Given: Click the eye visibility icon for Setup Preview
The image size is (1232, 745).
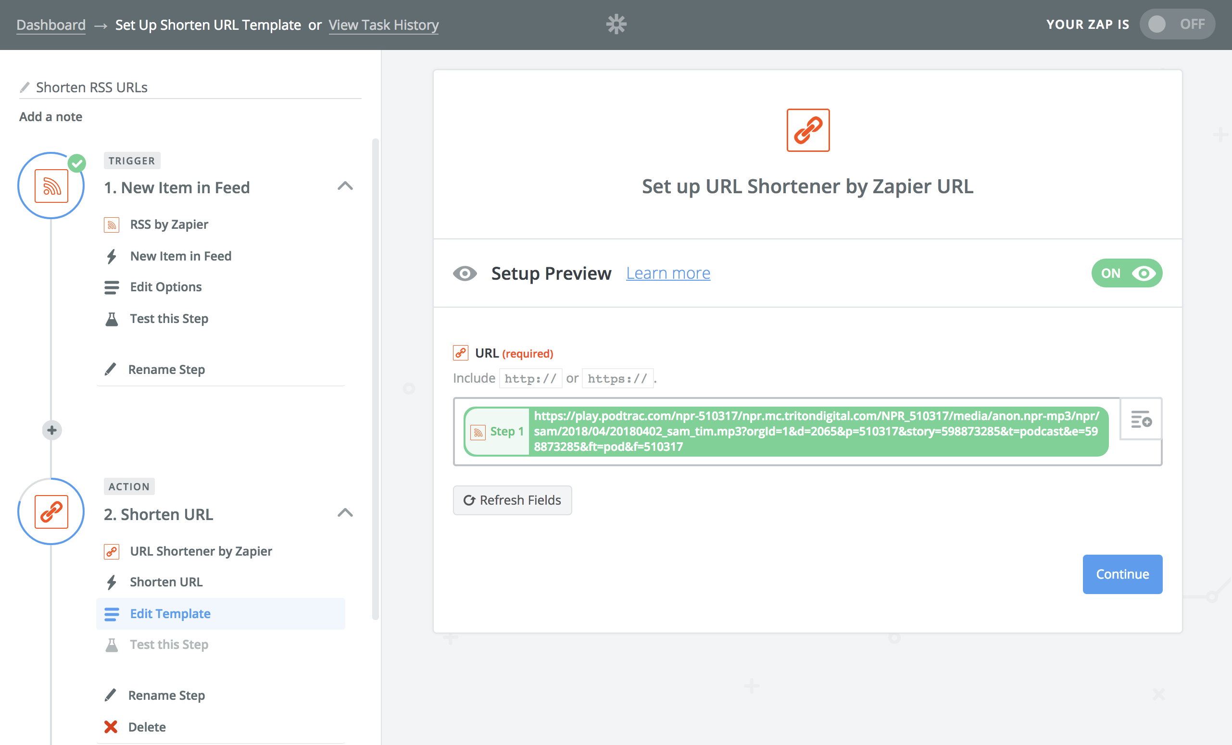Looking at the screenshot, I should click(465, 273).
